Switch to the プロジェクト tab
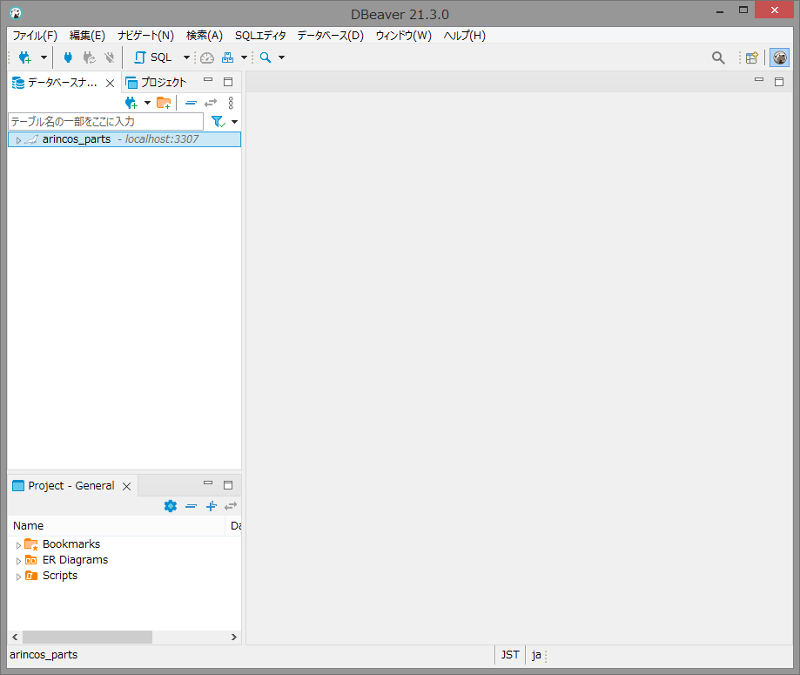The image size is (800, 675). pos(156,82)
